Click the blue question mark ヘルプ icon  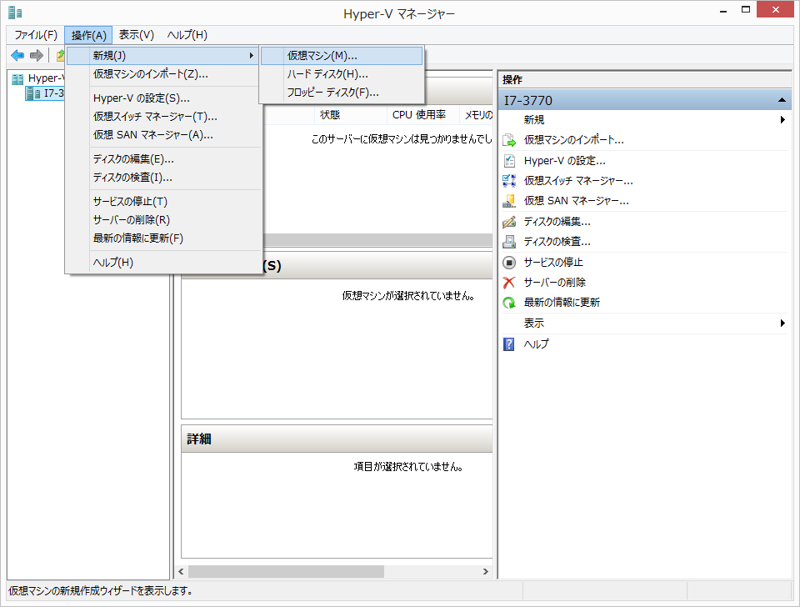click(508, 344)
